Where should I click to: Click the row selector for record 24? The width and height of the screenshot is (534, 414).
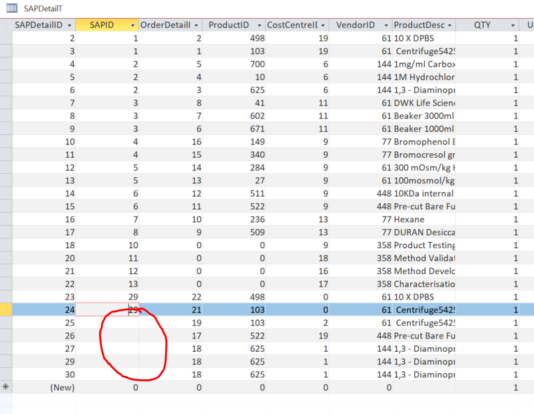pos(6,310)
